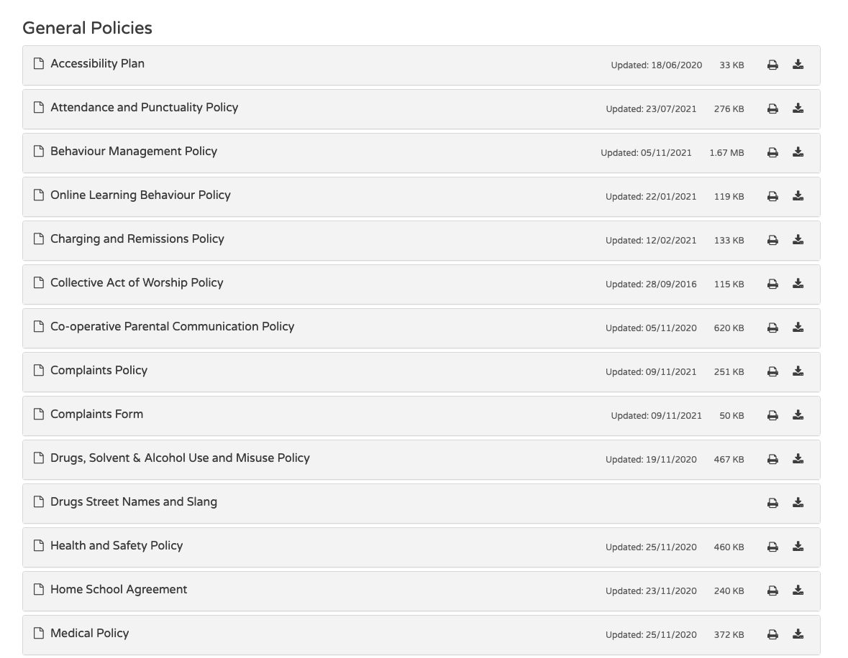This screenshot has height=658, width=848.
Task: Print the Behaviour Management Policy
Action: pos(772,152)
